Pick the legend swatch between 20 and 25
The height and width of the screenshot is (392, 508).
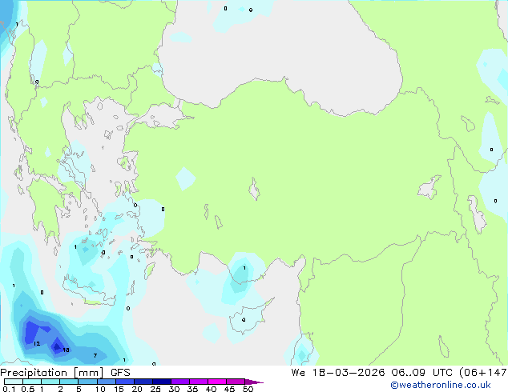pyautogui.click(x=143, y=382)
